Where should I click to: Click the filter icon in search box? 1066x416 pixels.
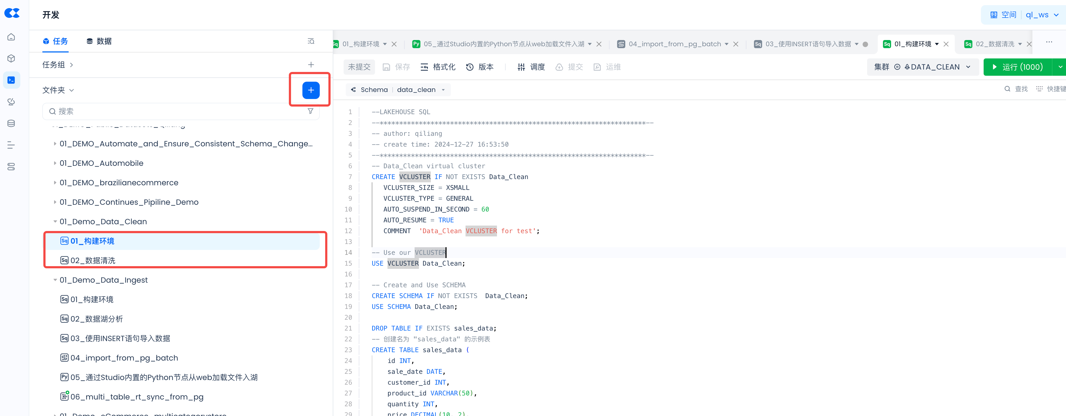310,111
